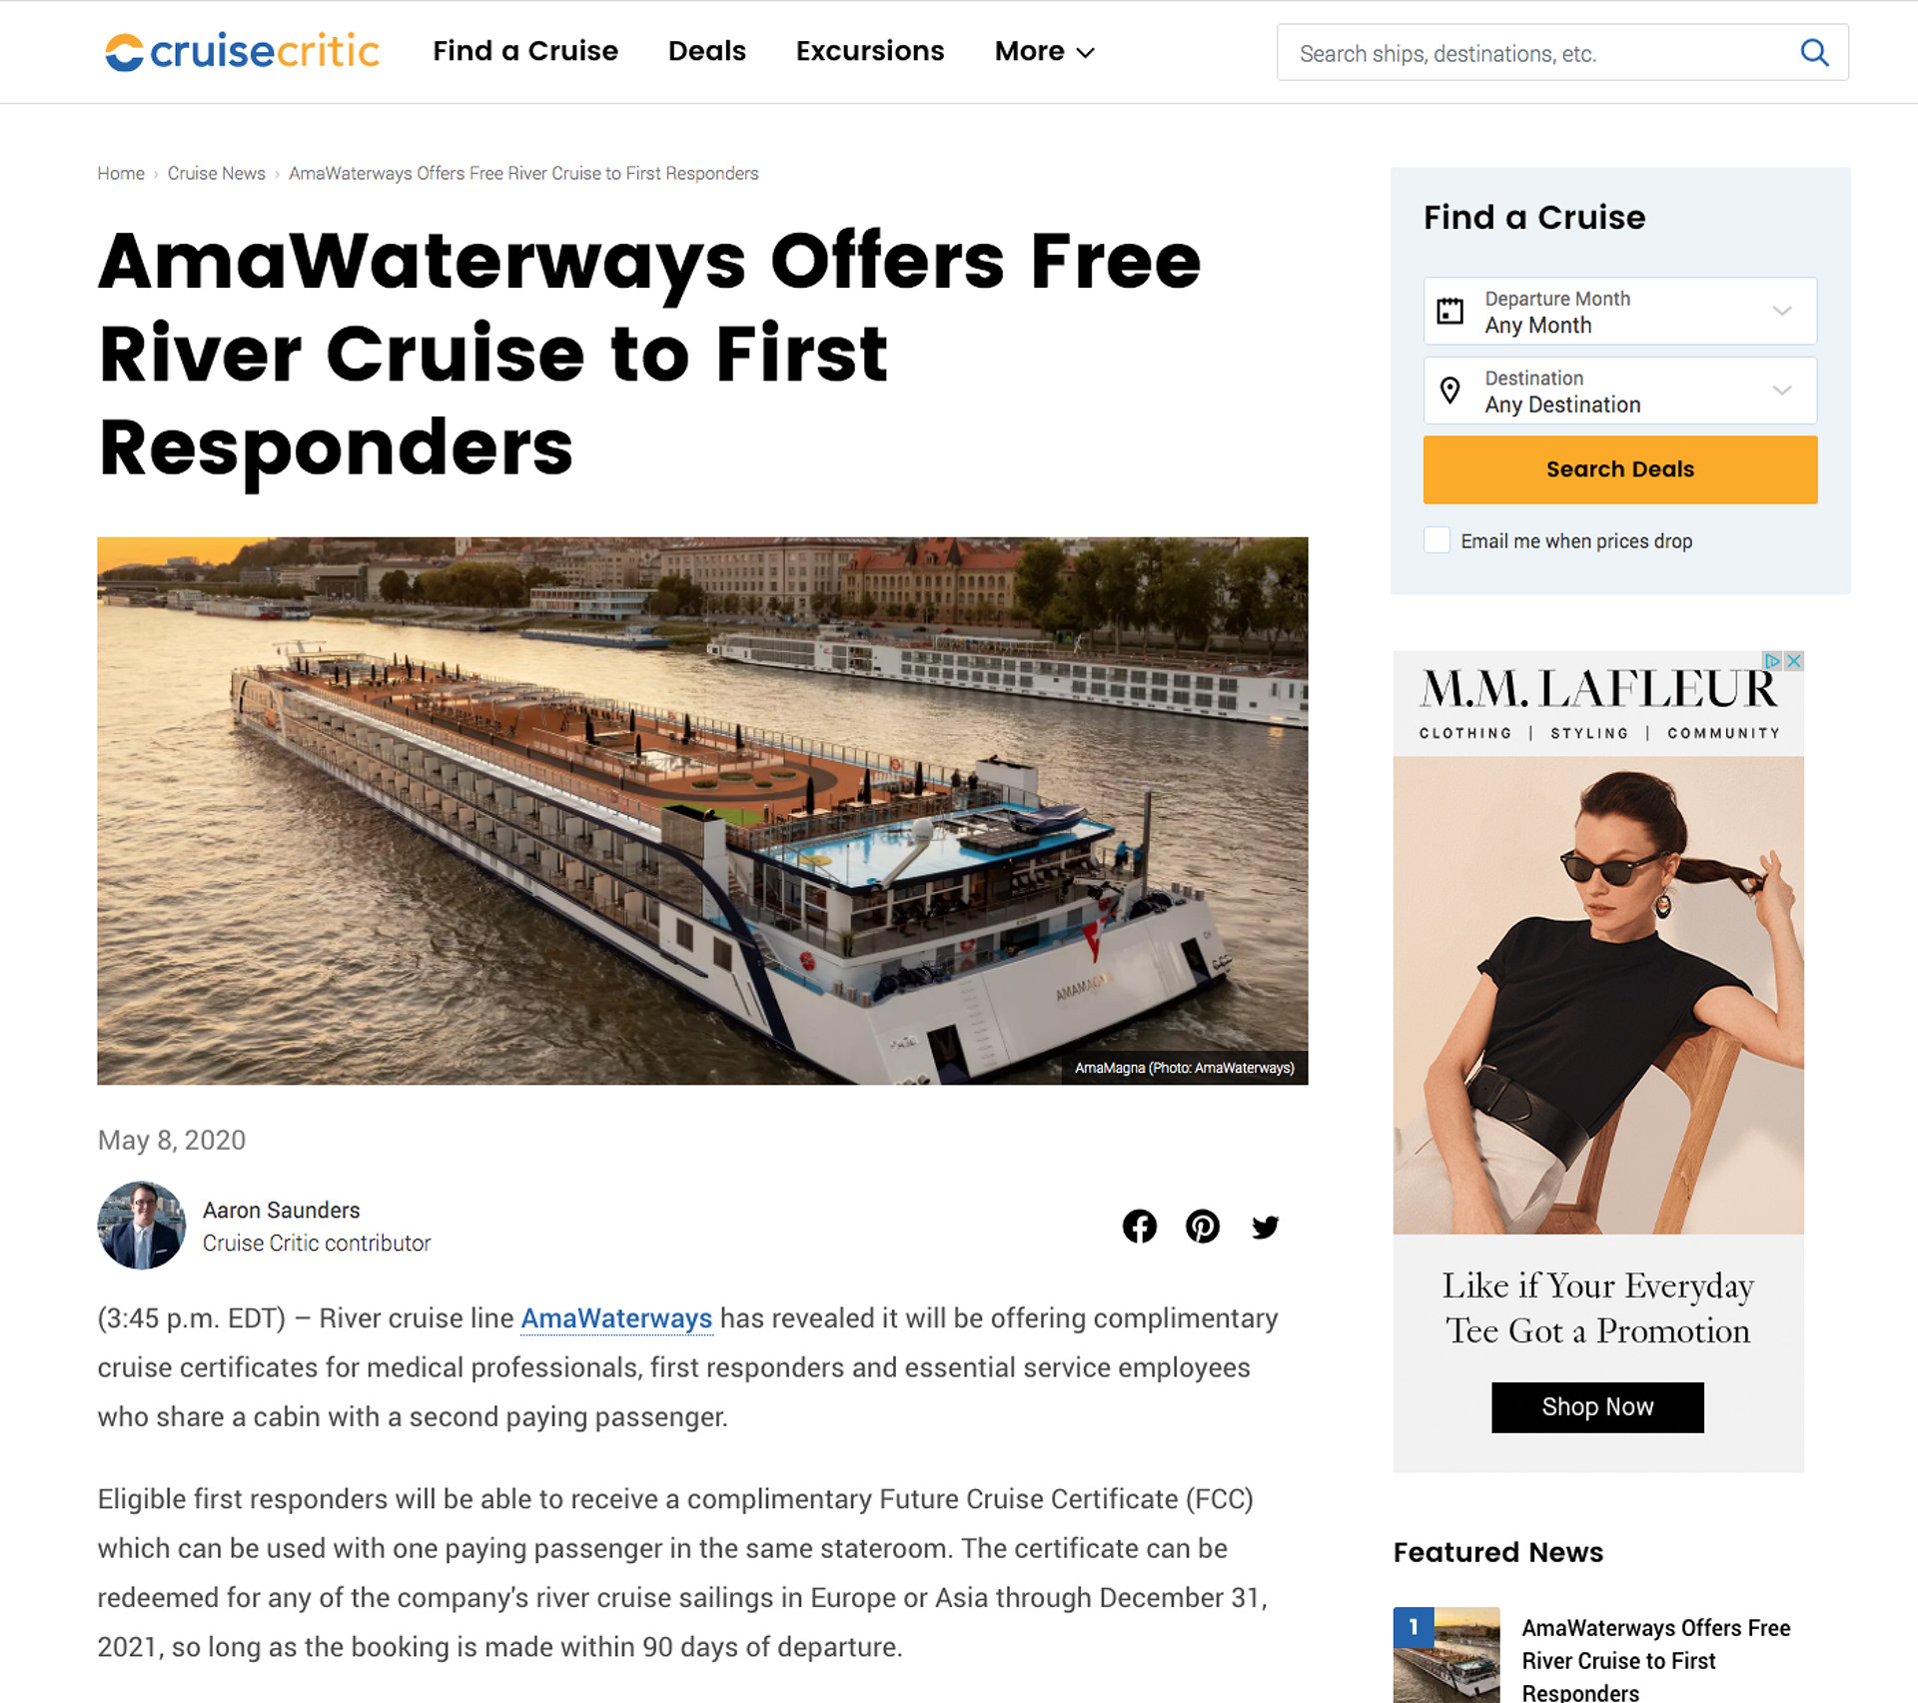Click the Departure Month calendar icon

(x=1449, y=311)
